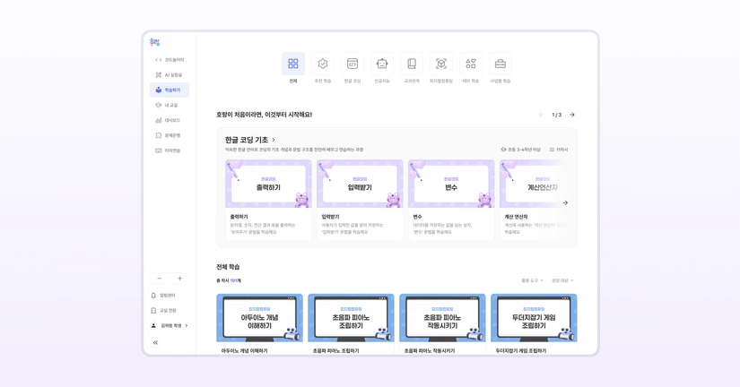740x387 pixels.
Task: Select the 피지컬컴퓨팅 cube scan icon
Action: pos(441,64)
